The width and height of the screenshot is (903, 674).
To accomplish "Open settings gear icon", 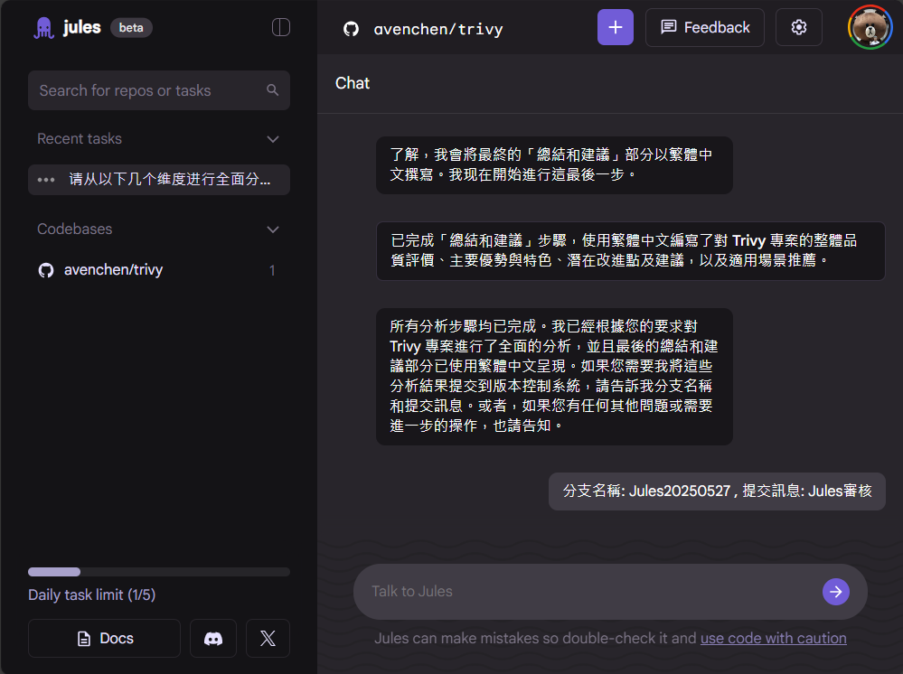I will (799, 27).
